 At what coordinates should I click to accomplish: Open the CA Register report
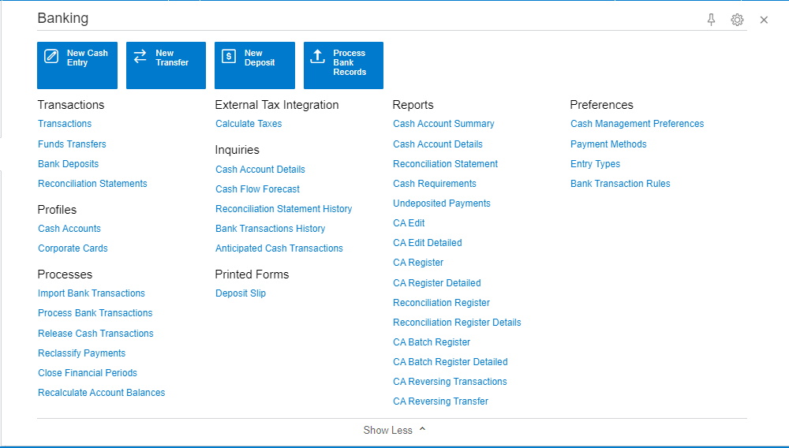coord(418,263)
